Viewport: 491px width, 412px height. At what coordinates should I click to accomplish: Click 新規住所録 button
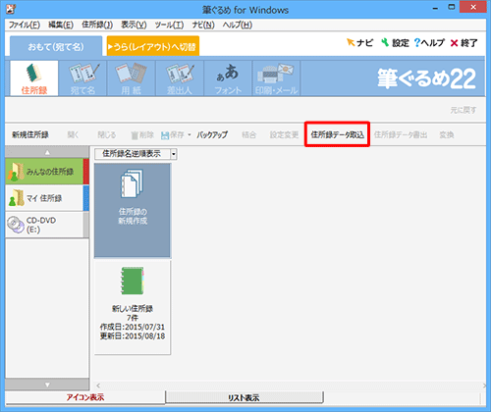pyautogui.click(x=30, y=134)
